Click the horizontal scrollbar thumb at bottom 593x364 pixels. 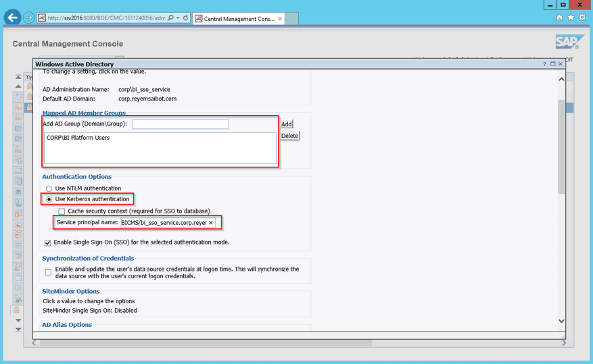click(x=206, y=343)
